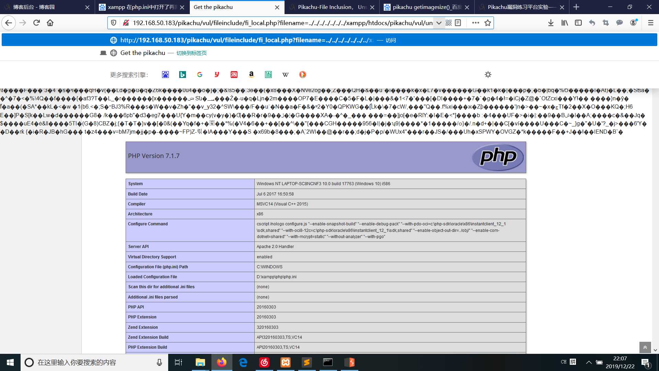
Task: Search with the Bing engine
Action: pos(183,75)
